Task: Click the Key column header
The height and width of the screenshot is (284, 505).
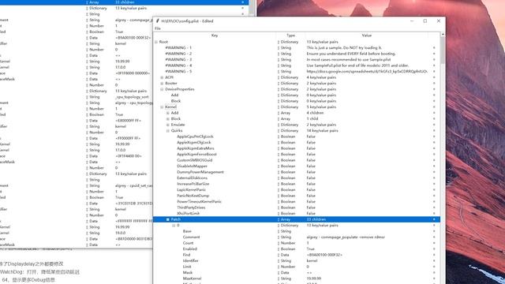Action: (215, 35)
